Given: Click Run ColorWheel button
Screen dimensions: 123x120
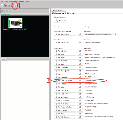Looking at the screenshot, I should click(65, 67).
